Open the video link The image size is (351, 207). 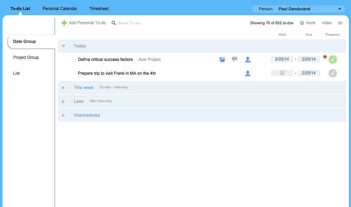326,22
